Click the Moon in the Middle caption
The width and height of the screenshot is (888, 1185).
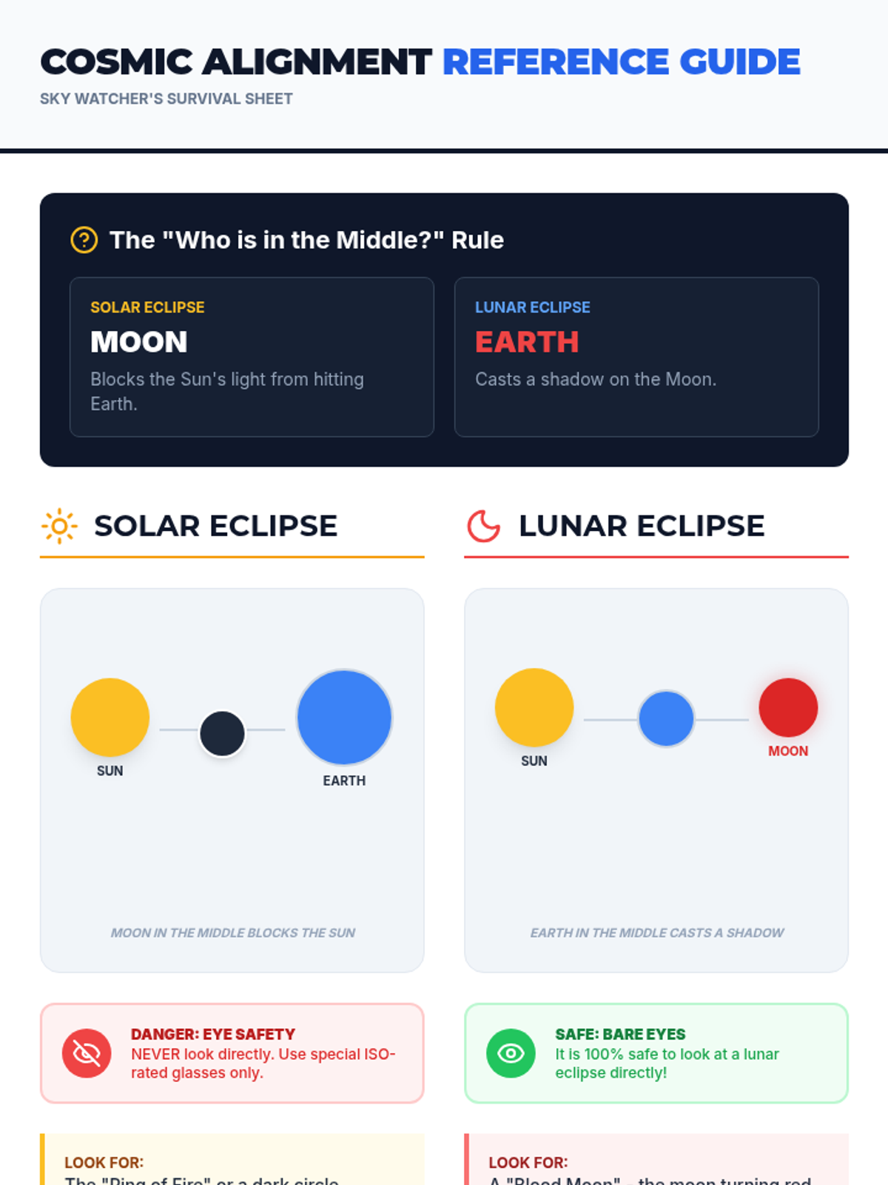(x=232, y=932)
